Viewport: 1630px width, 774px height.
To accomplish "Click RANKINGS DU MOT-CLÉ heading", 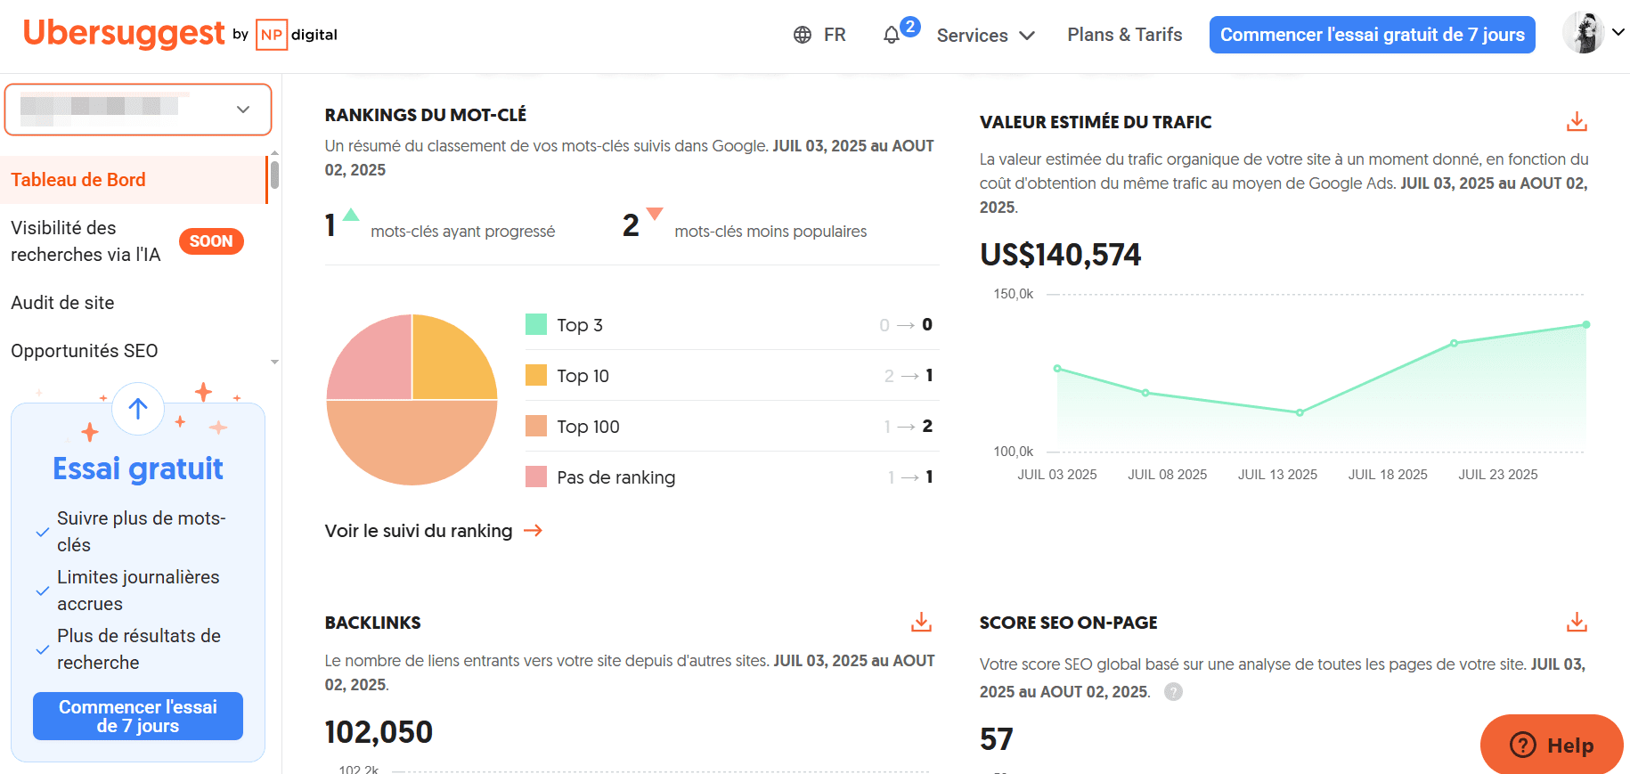I will click(426, 115).
